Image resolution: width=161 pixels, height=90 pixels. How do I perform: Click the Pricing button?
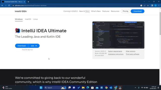pyautogui.click(x=125, y=11)
